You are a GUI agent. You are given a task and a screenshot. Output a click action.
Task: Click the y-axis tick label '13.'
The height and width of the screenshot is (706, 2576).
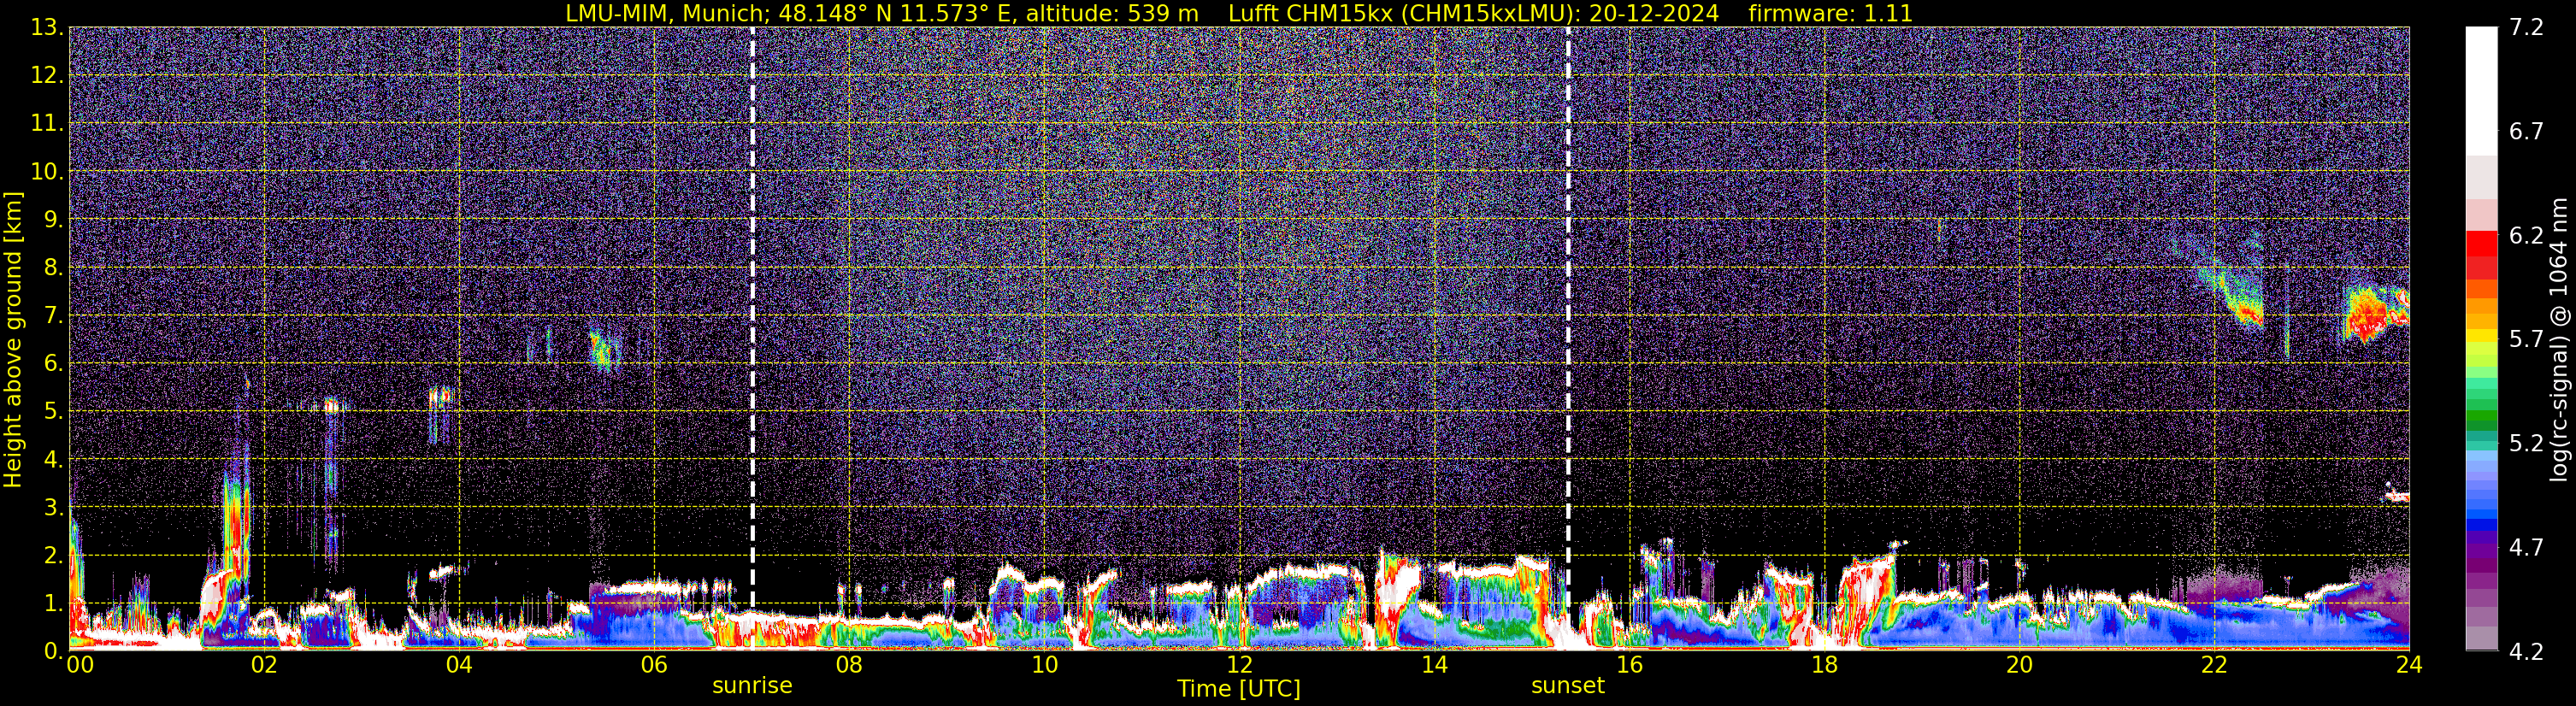pyautogui.click(x=46, y=27)
